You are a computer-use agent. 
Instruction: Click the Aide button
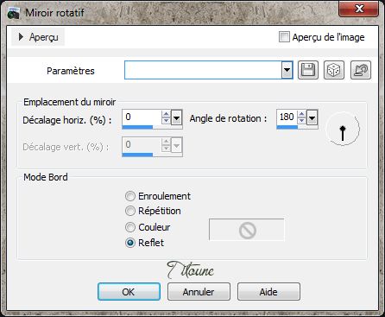268,292
